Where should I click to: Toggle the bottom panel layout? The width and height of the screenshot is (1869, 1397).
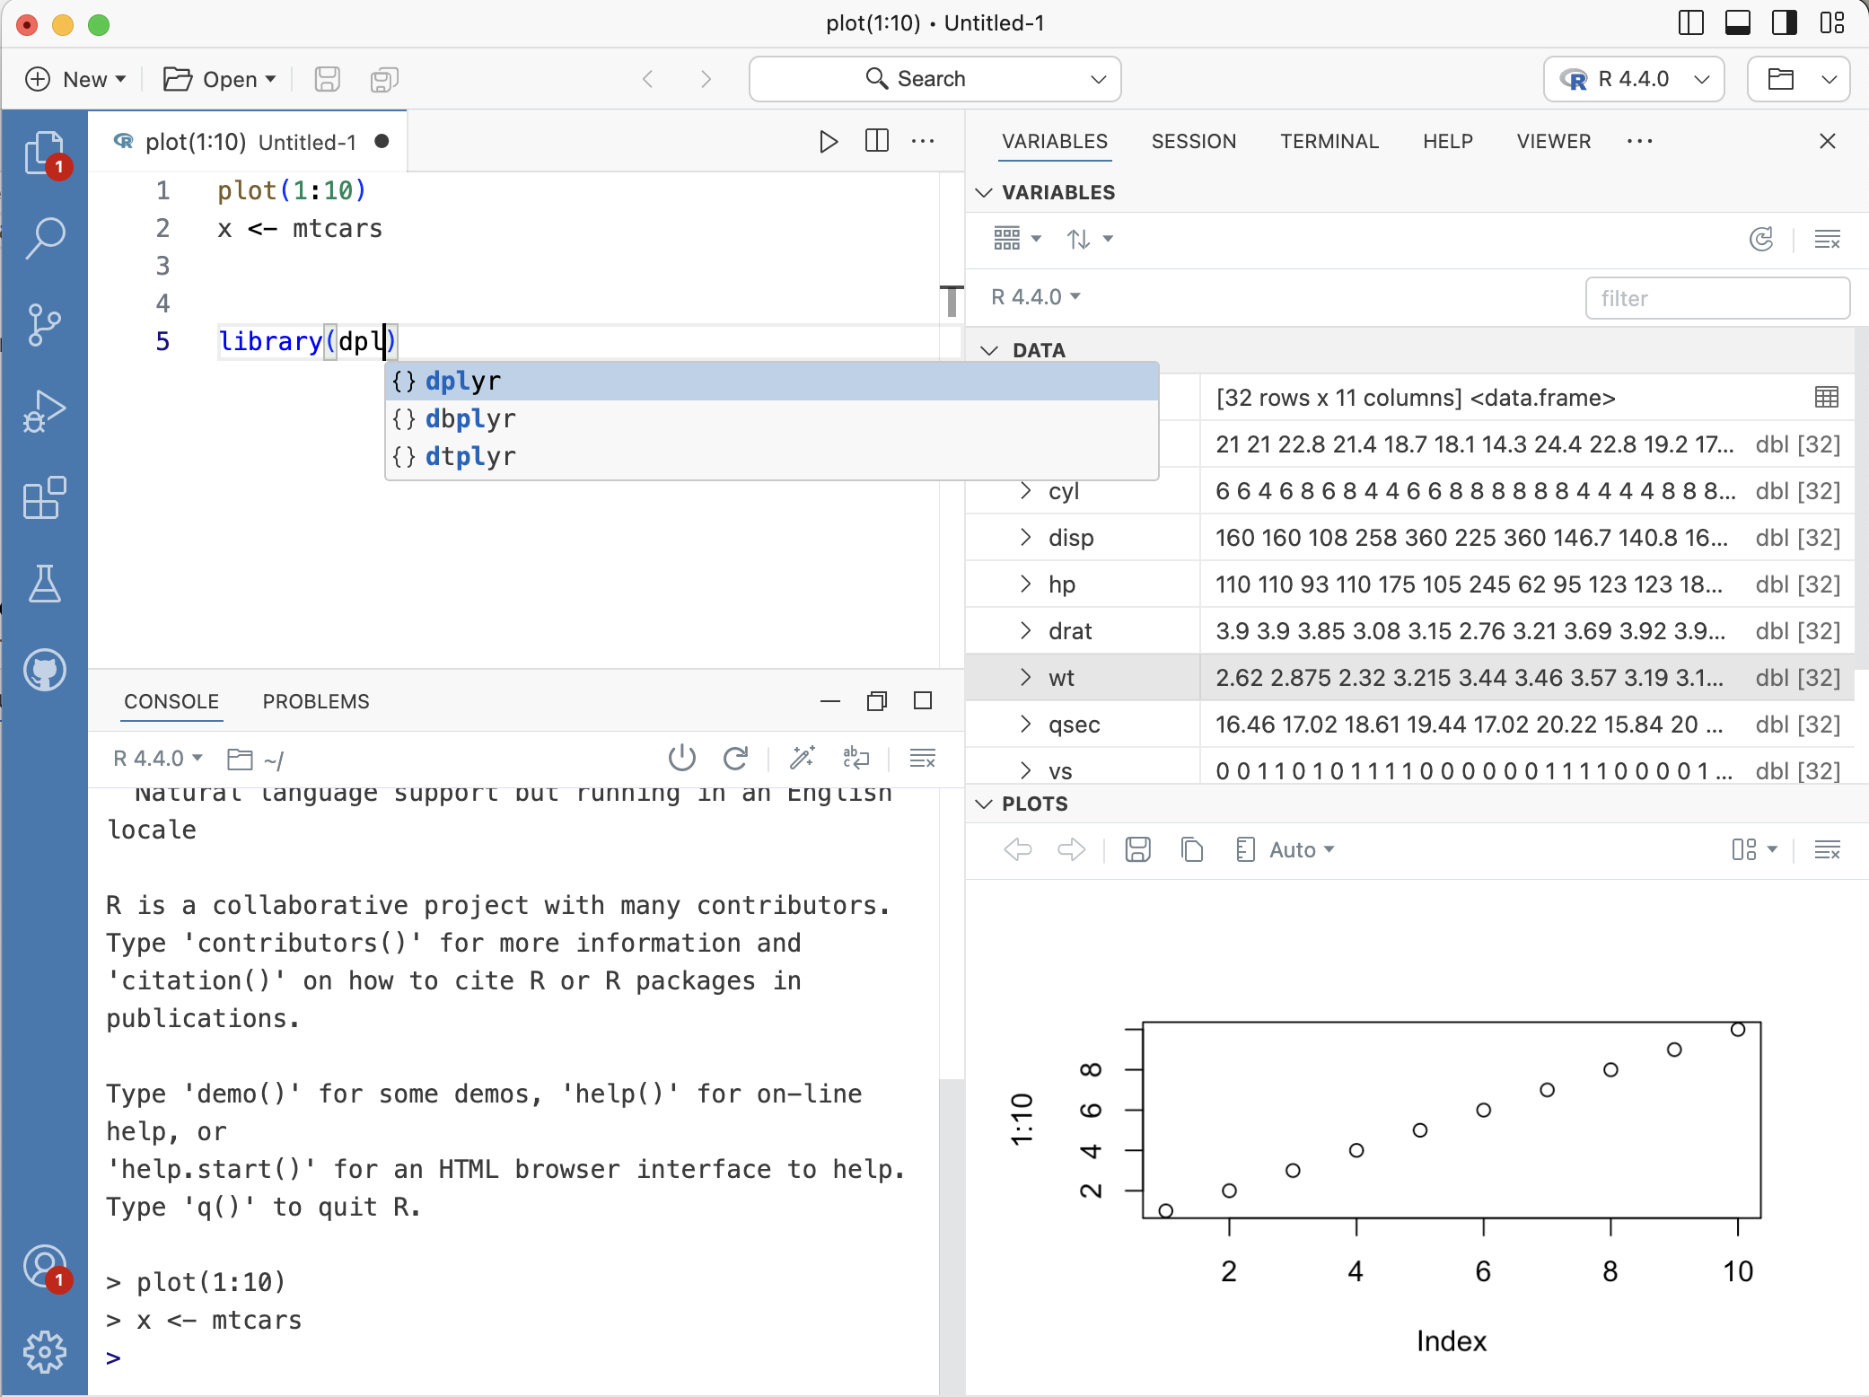1737,23
